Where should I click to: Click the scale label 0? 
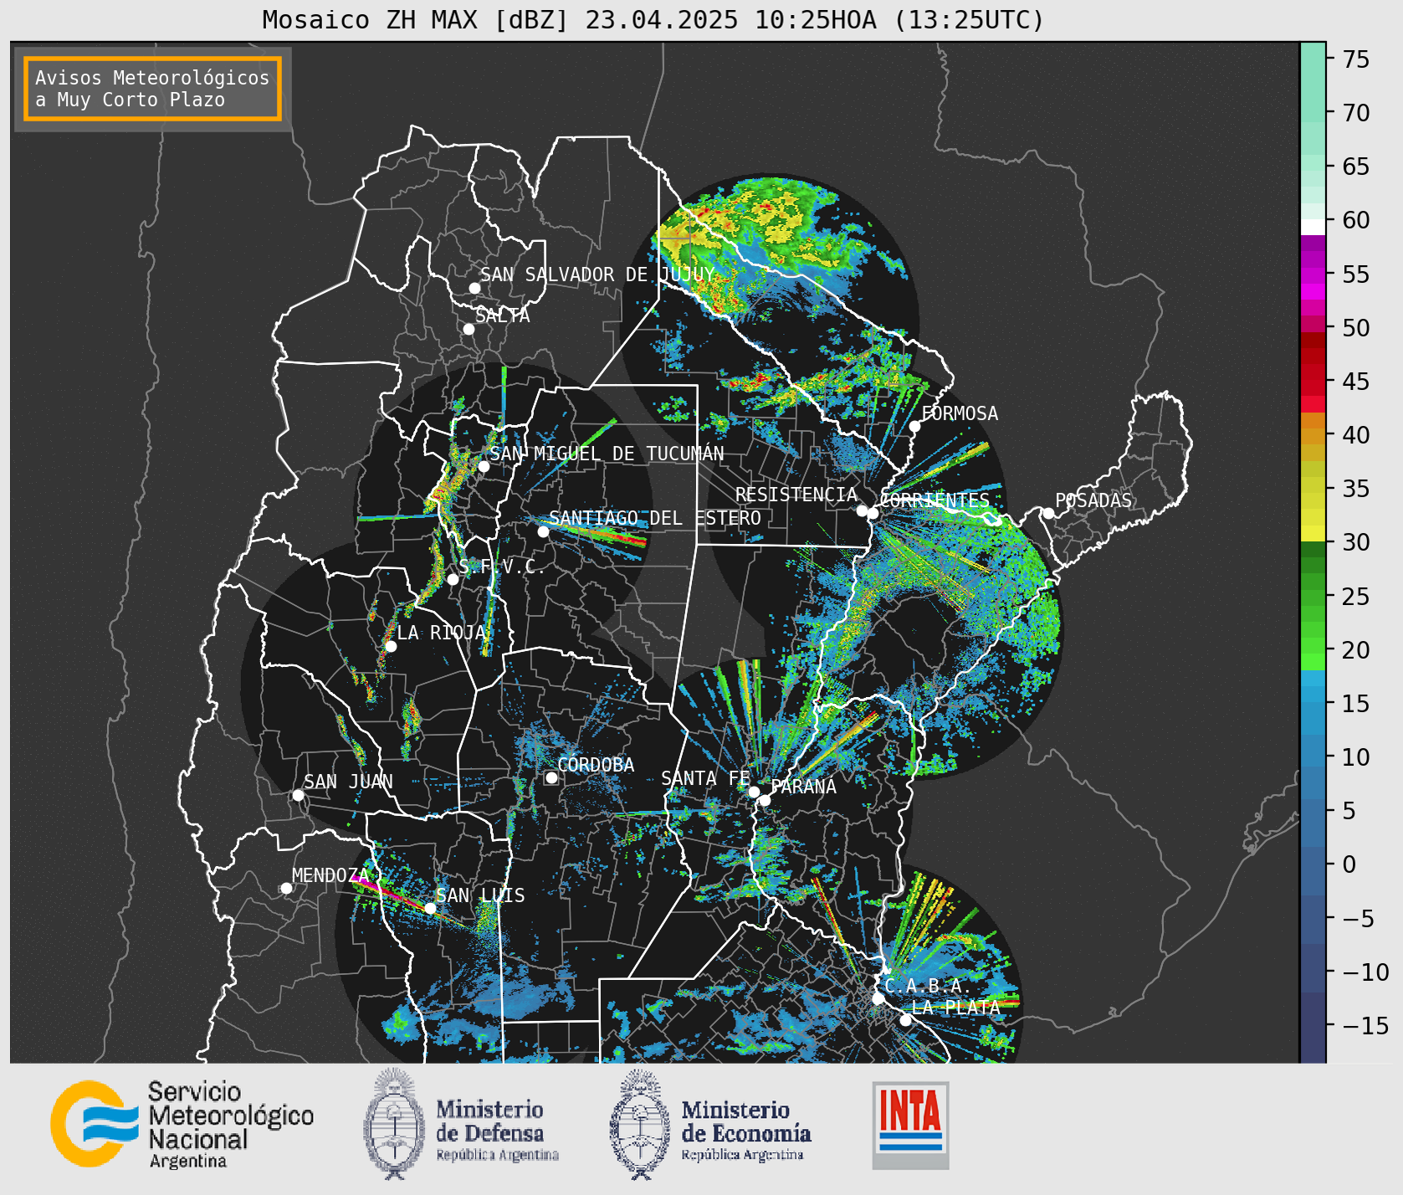(x=1349, y=864)
